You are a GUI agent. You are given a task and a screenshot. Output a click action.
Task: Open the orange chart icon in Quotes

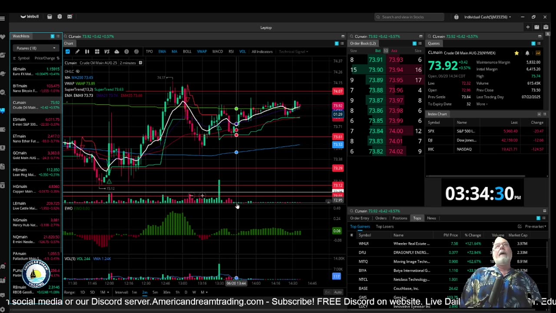click(x=538, y=53)
